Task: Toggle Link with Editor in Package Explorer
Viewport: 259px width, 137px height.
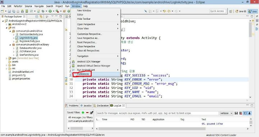Action: click(41, 16)
